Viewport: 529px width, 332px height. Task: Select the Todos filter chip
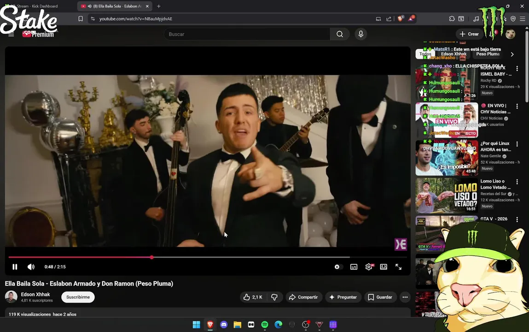click(x=425, y=54)
